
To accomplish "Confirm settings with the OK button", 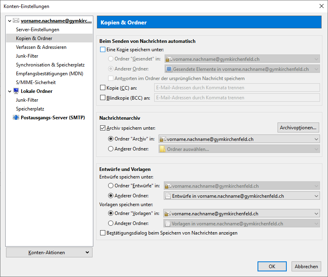I will (x=272, y=266).
